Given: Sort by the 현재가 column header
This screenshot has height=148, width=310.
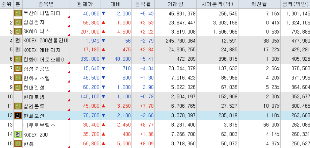Looking at the screenshot, I should pos(85,4).
